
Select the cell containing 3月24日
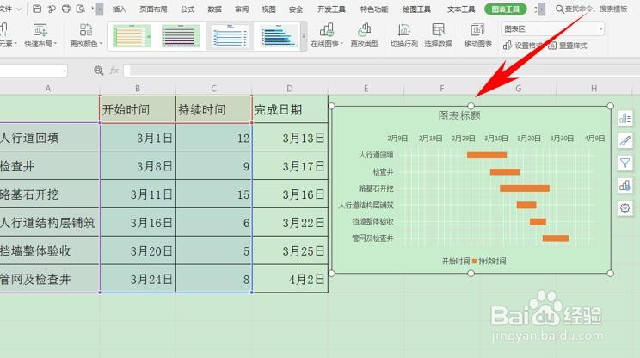tap(138, 279)
